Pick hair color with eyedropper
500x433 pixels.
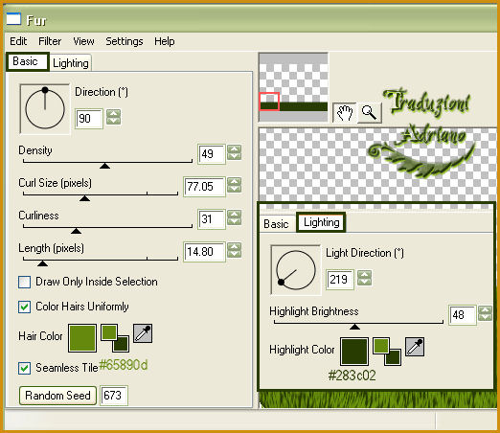(x=143, y=333)
